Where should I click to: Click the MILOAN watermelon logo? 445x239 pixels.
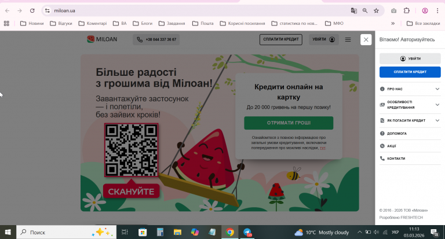click(102, 39)
